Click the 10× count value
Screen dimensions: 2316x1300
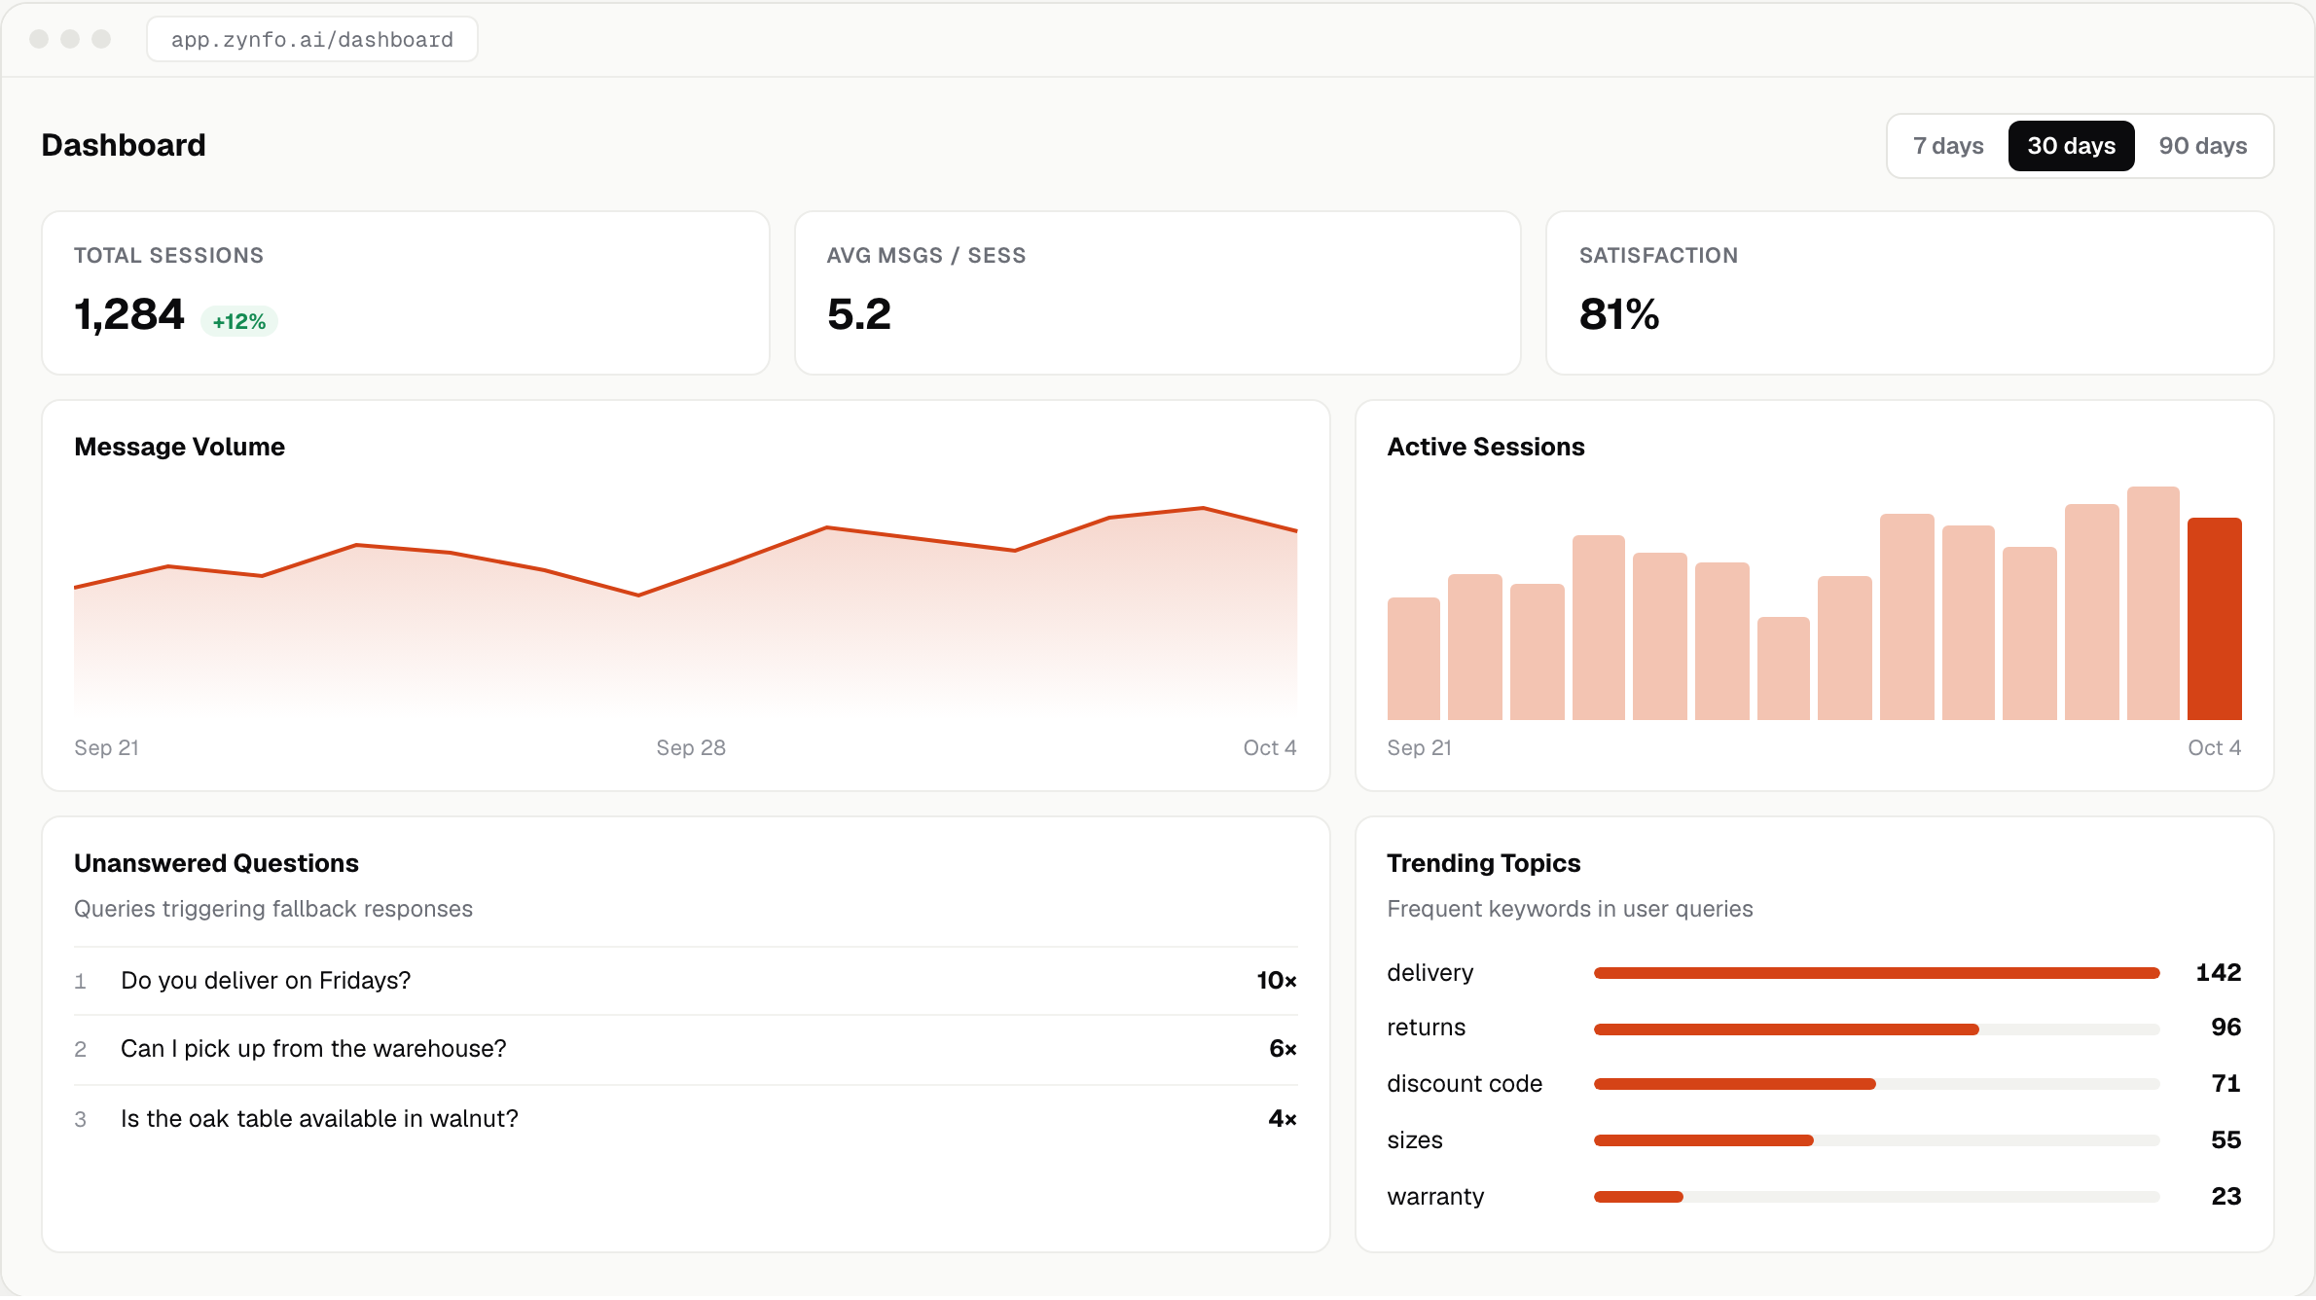pos(1277,981)
